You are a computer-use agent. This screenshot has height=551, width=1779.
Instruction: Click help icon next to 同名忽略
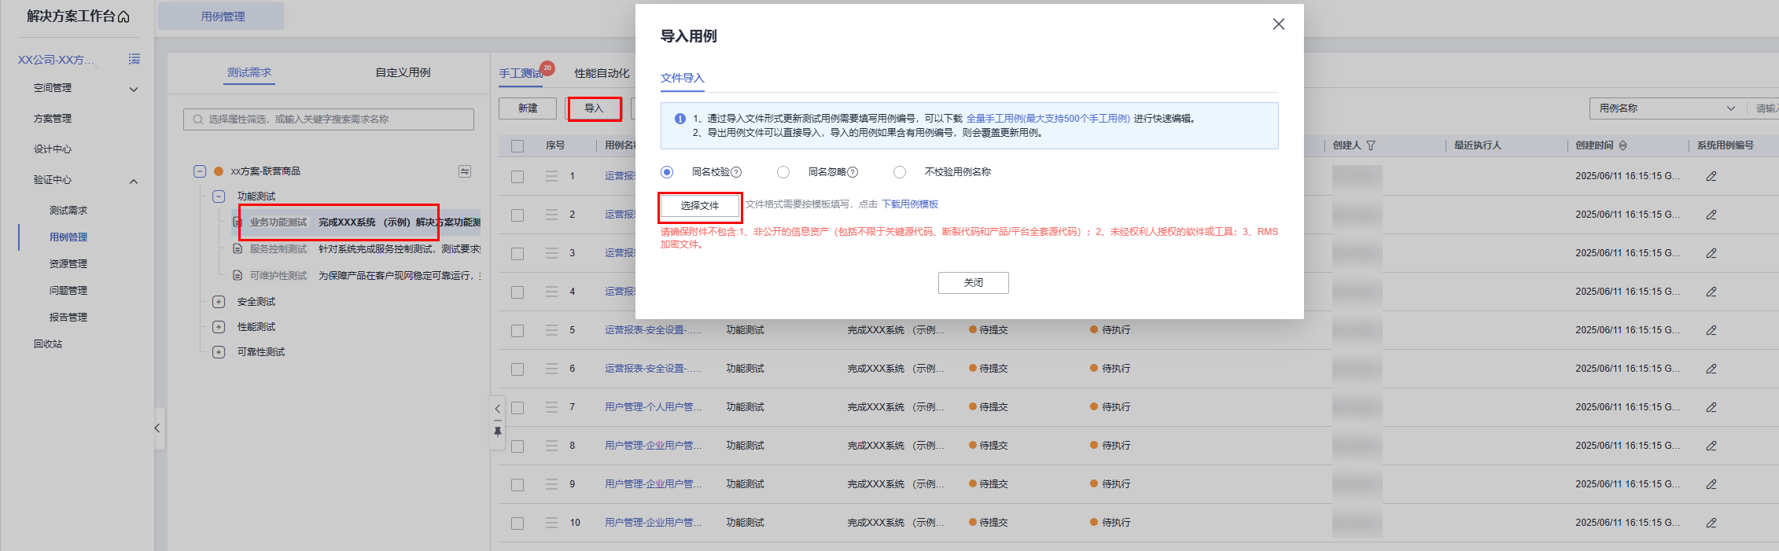pyautogui.click(x=853, y=172)
